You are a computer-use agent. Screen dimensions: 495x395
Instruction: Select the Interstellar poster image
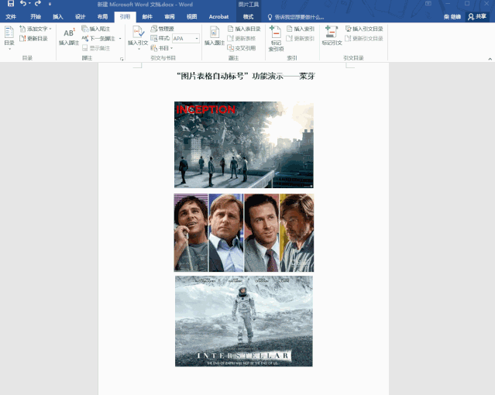(243, 321)
